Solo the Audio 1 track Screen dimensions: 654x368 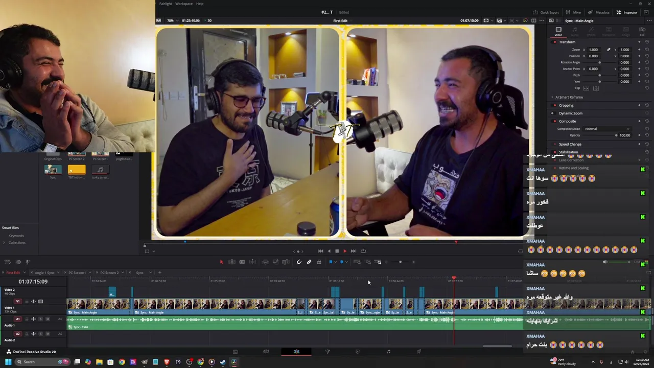point(41,319)
